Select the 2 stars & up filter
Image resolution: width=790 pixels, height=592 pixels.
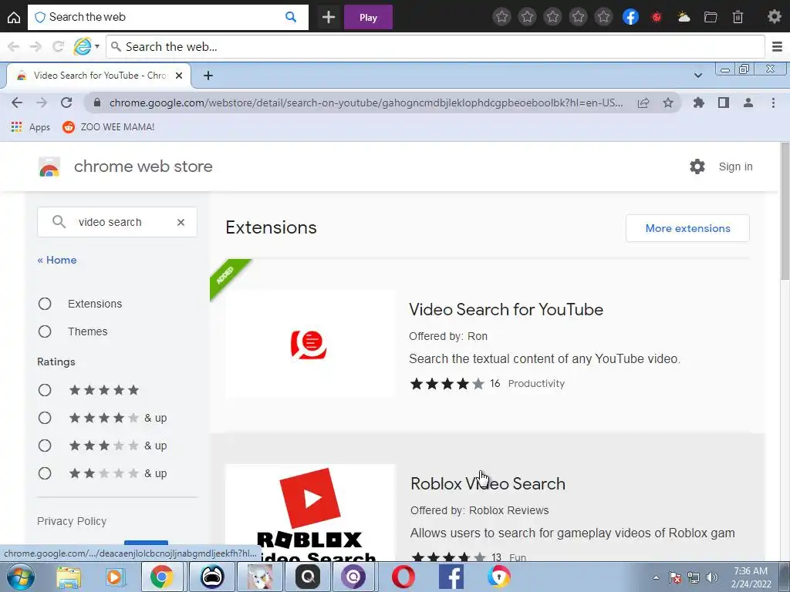coord(45,473)
